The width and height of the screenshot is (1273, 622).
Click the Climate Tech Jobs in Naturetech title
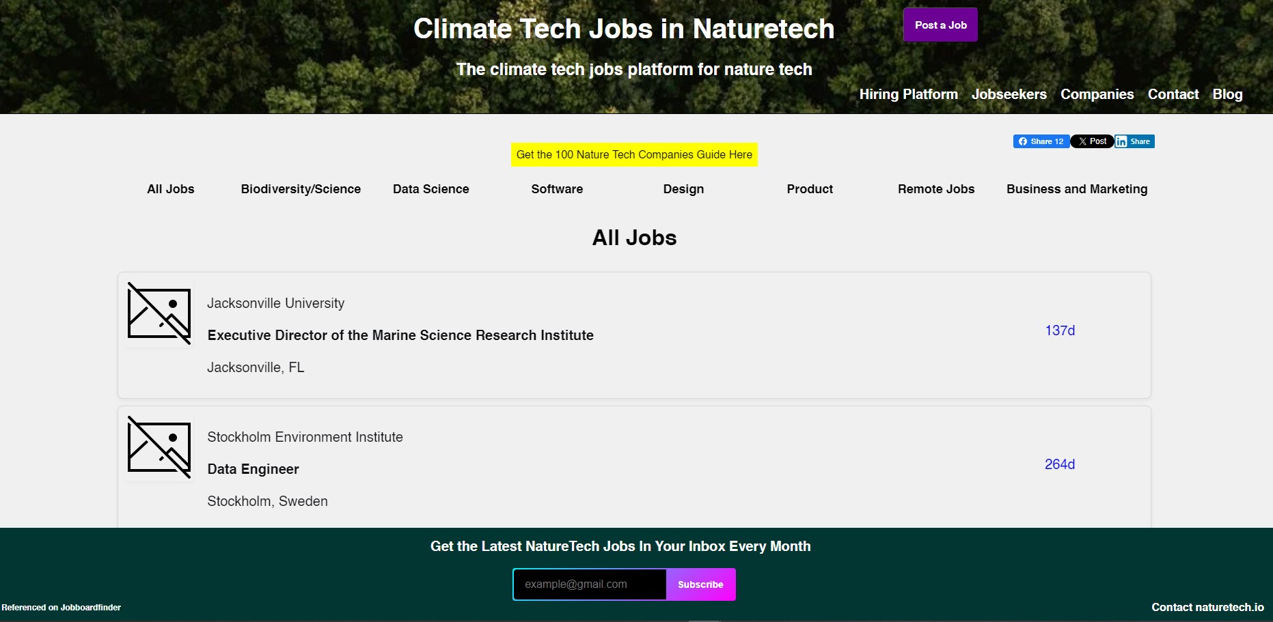pos(624,29)
